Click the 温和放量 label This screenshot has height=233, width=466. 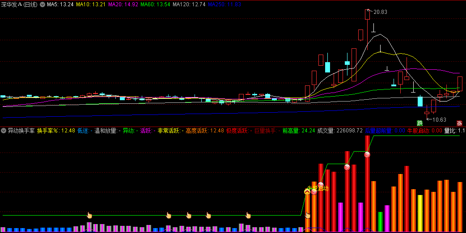(107, 131)
